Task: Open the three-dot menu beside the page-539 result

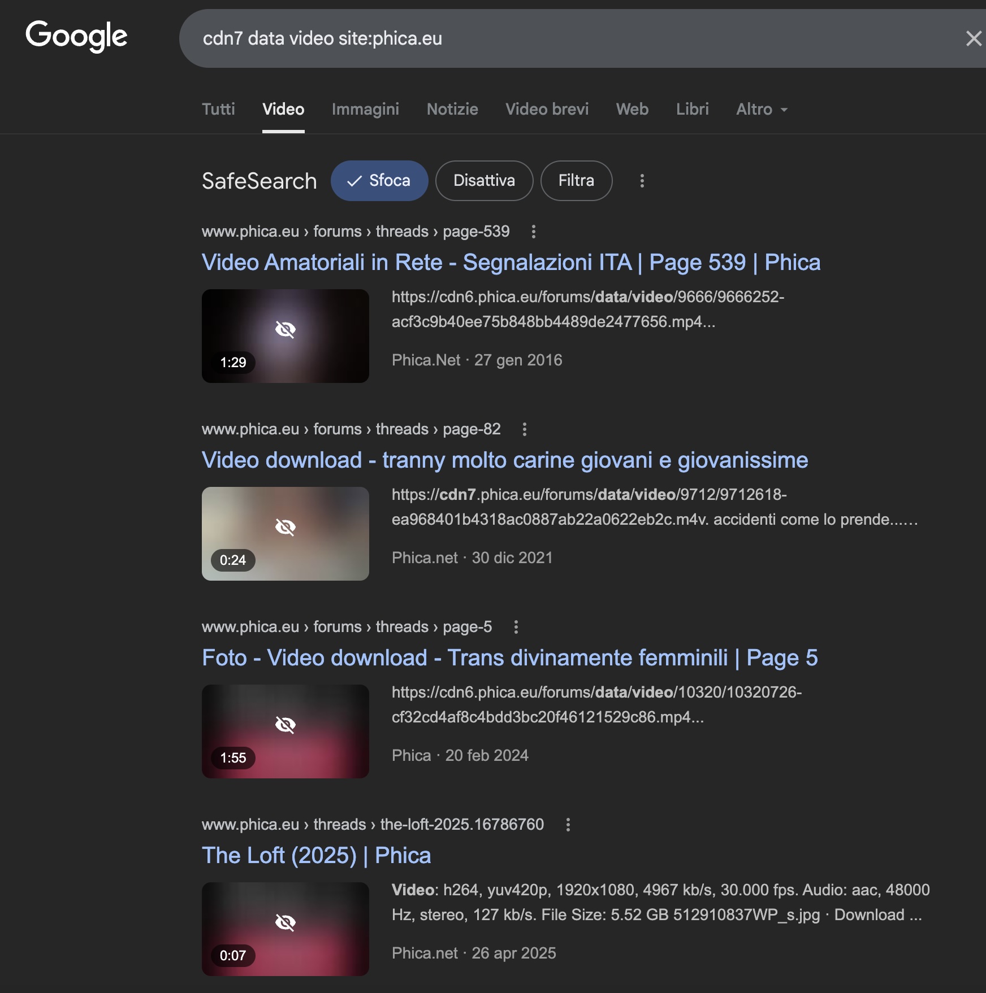Action: click(533, 232)
